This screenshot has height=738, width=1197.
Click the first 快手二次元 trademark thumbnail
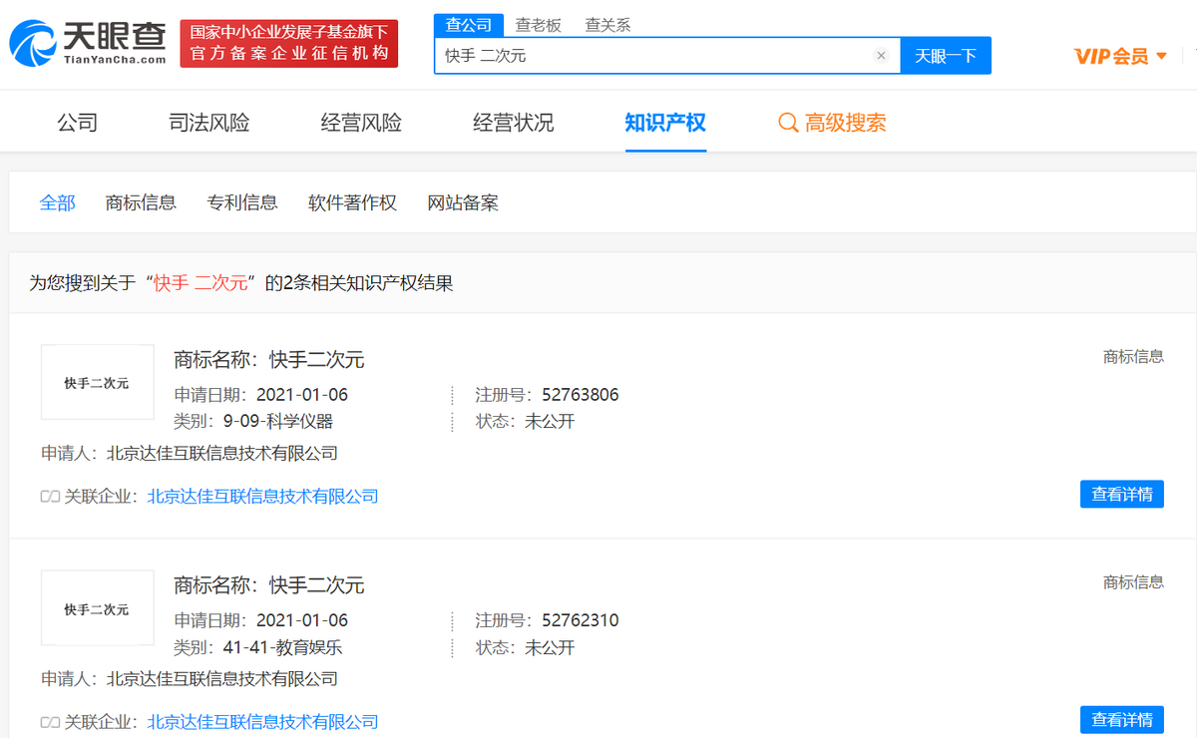coord(97,382)
